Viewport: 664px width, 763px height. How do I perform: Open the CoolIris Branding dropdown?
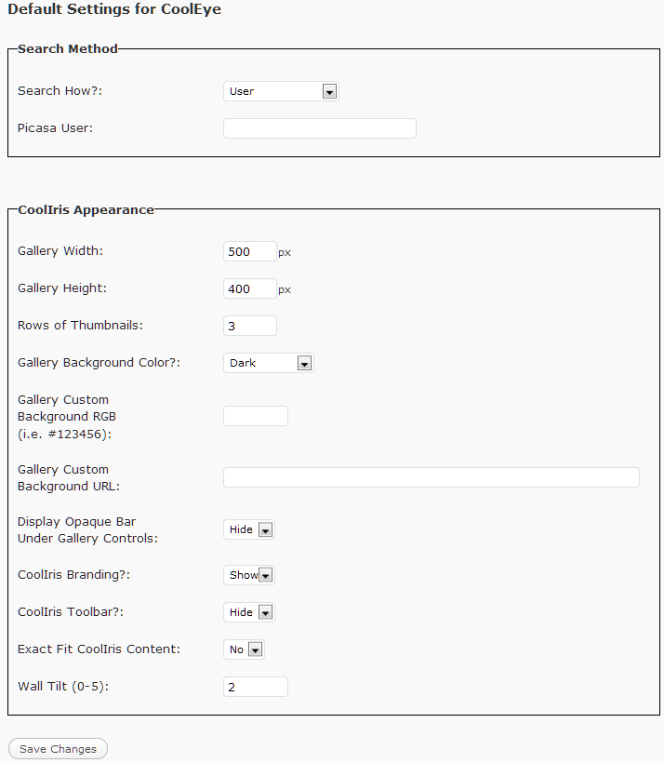(x=249, y=575)
